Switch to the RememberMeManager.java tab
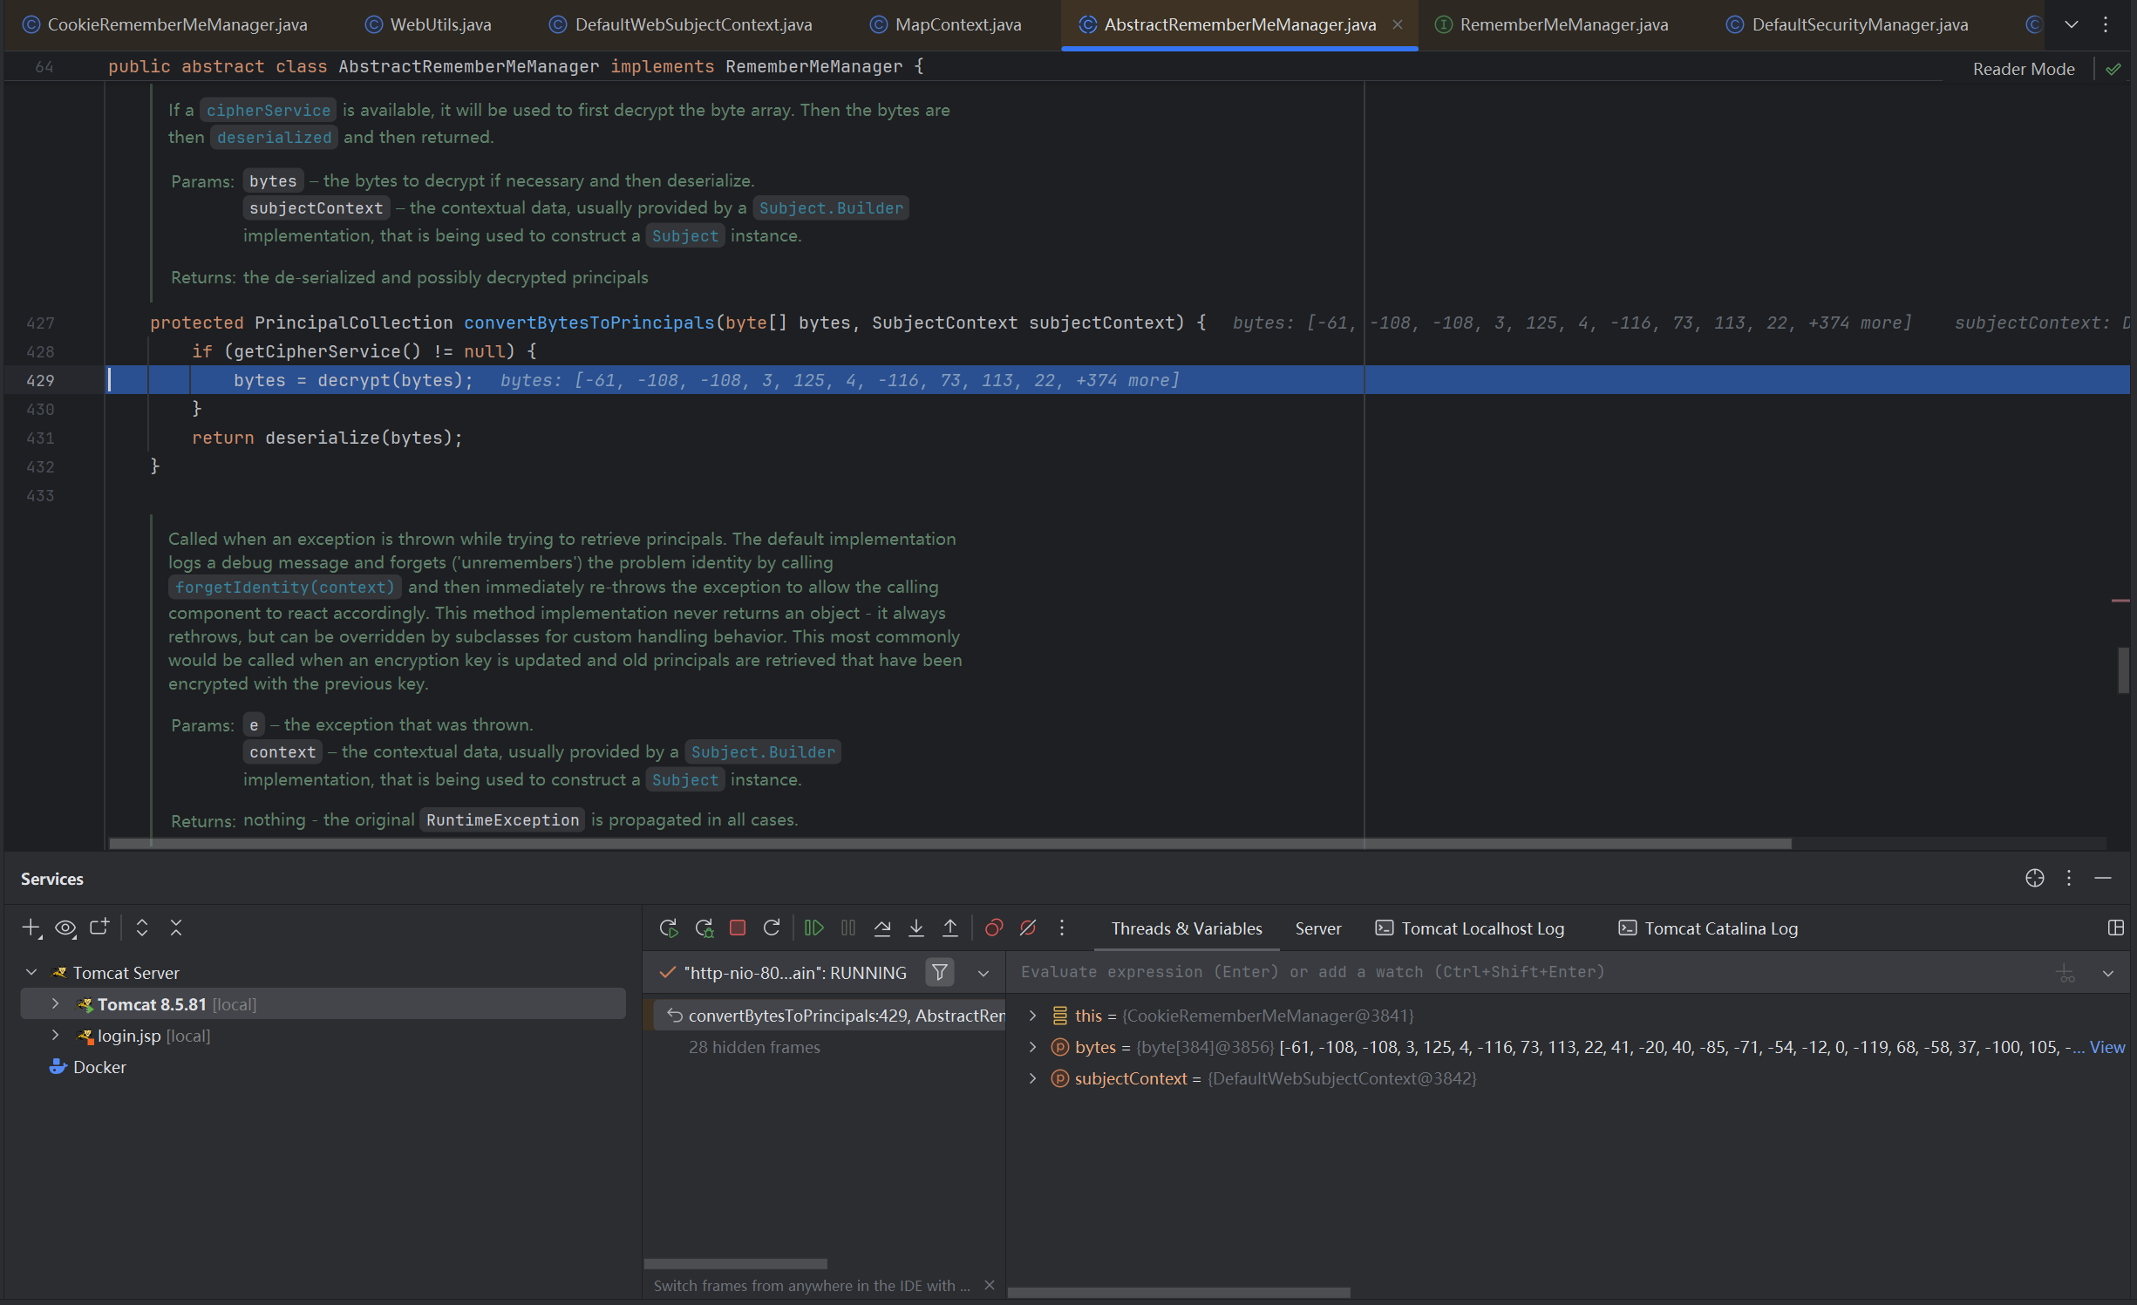This screenshot has height=1305, width=2137. (1563, 24)
